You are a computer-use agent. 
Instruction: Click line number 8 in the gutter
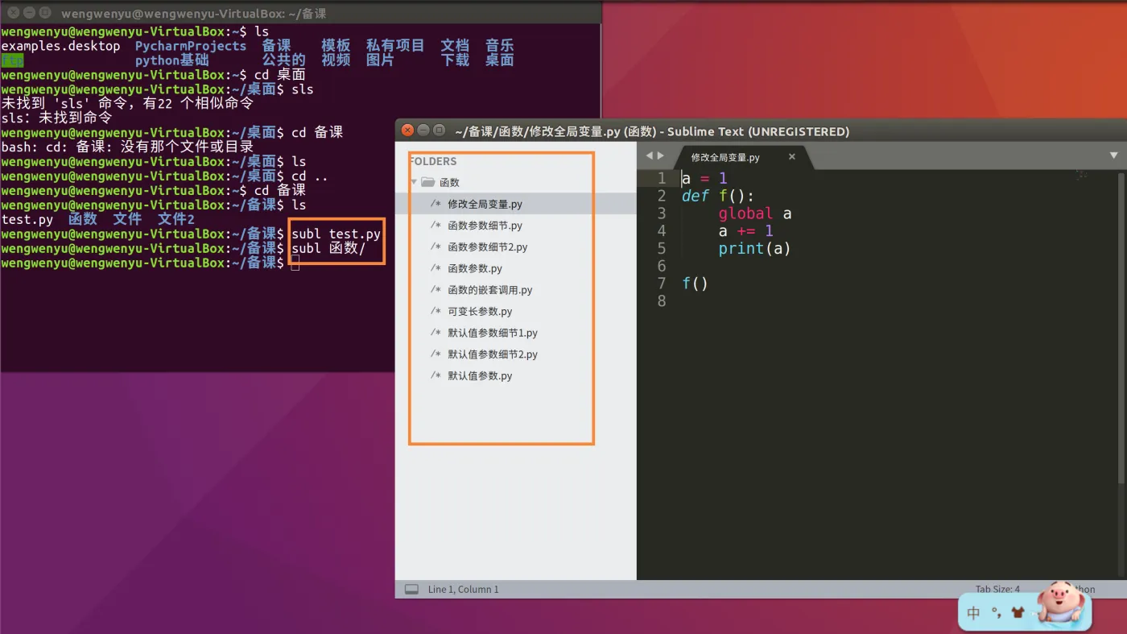[662, 301]
